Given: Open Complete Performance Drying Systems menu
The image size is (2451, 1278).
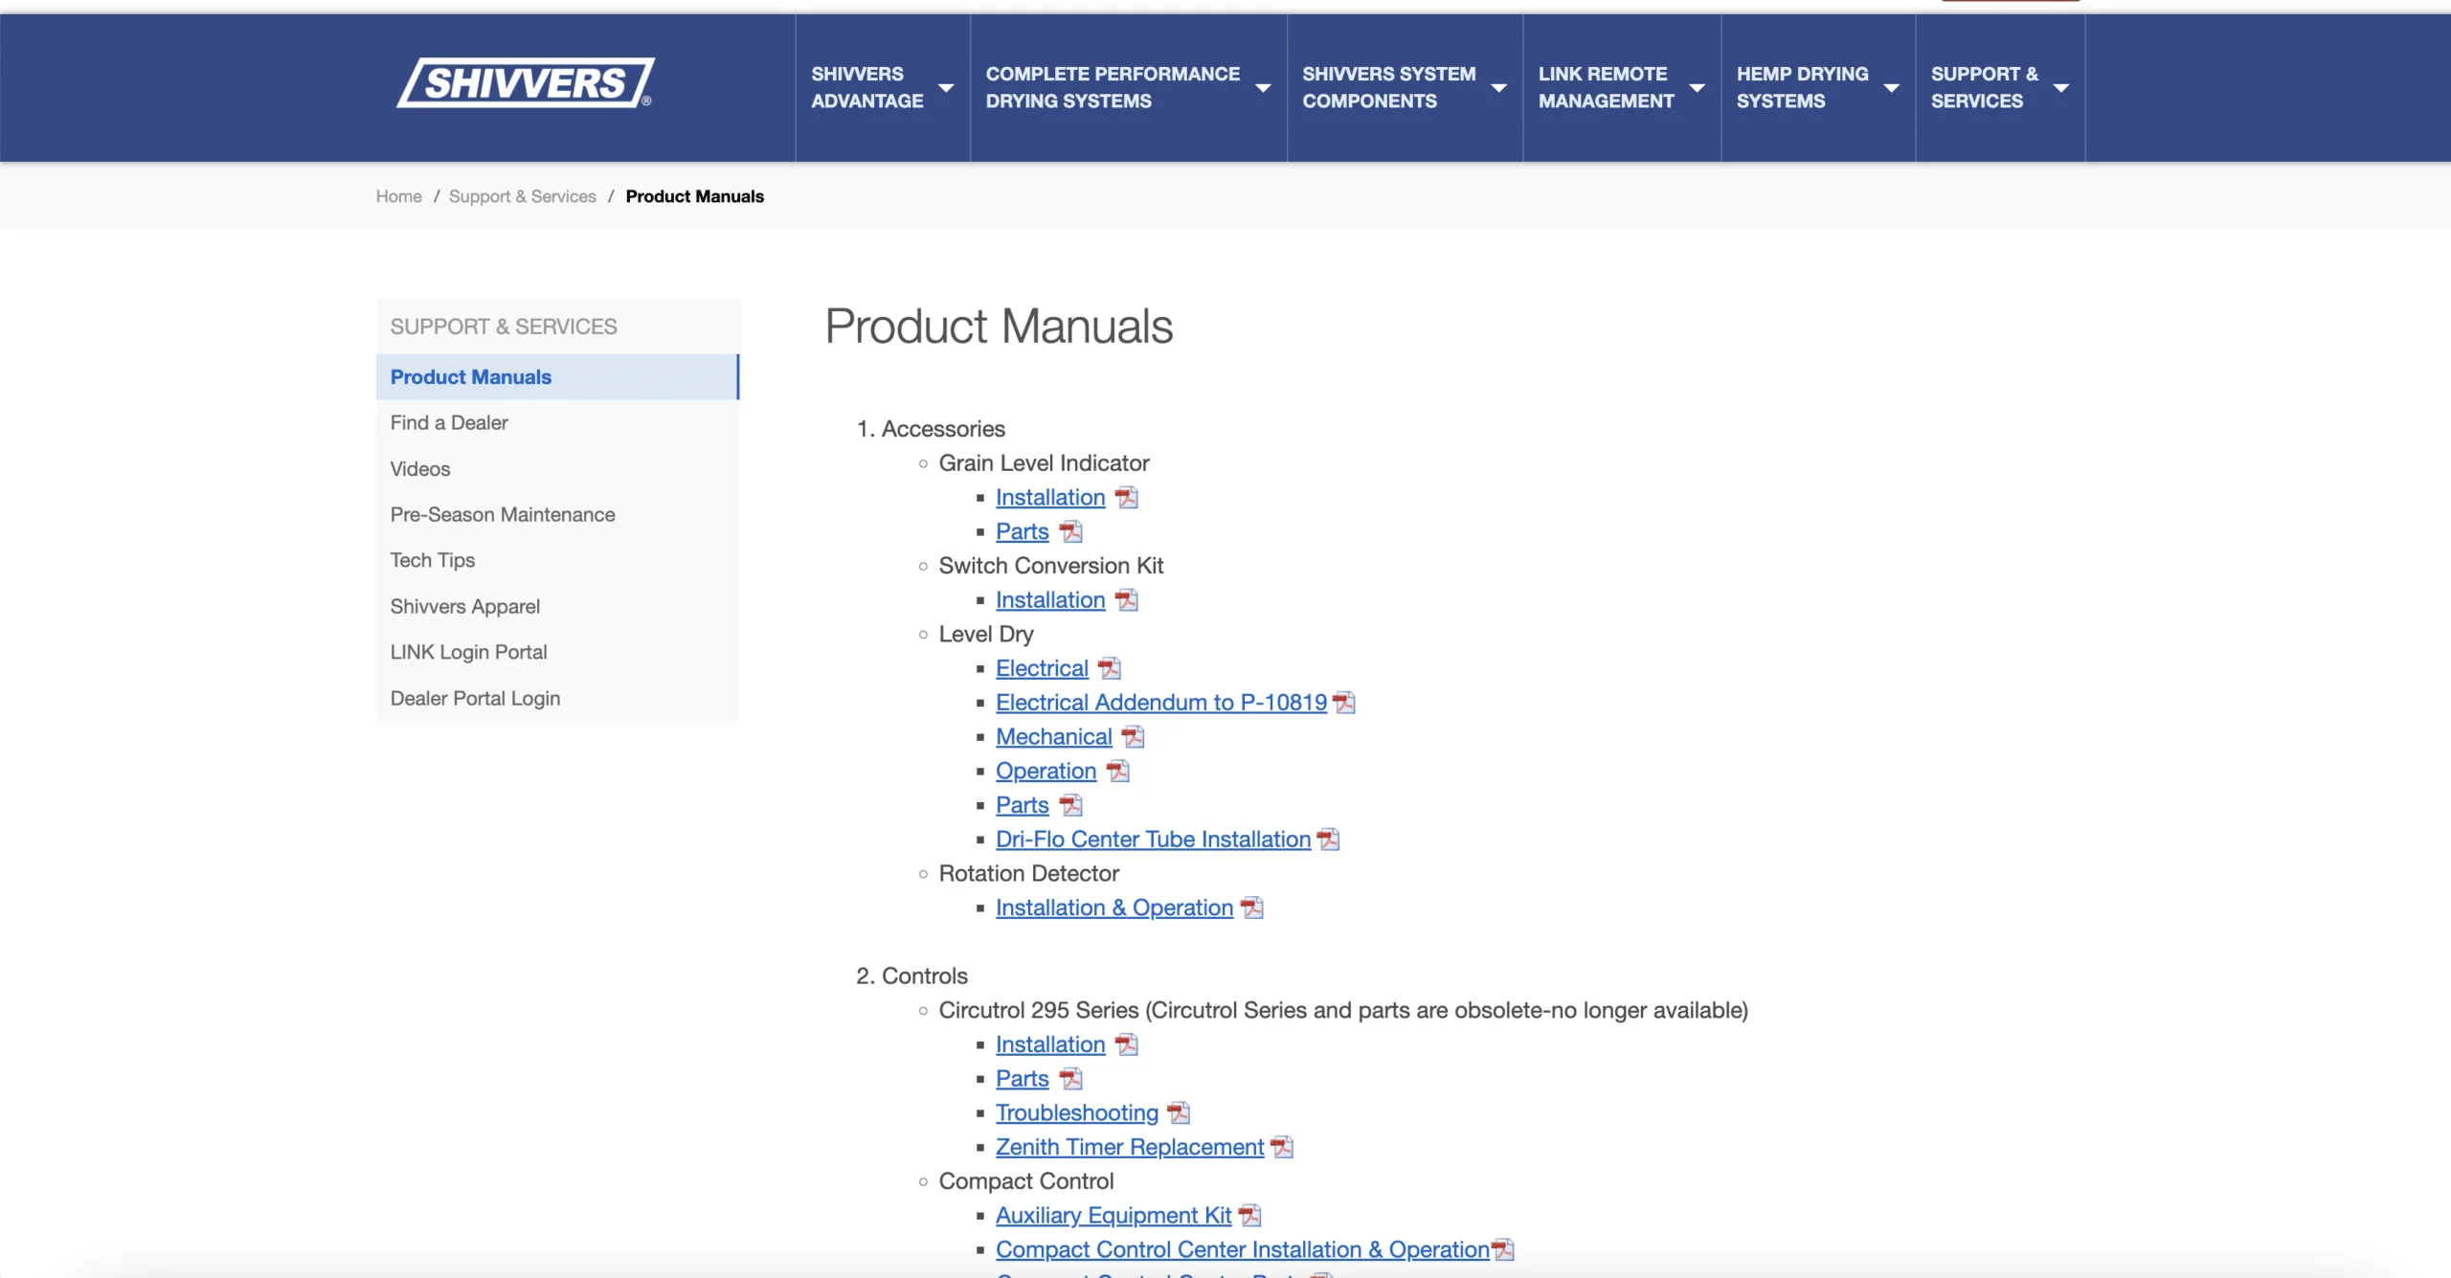Looking at the screenshot, I should 1113,87.
